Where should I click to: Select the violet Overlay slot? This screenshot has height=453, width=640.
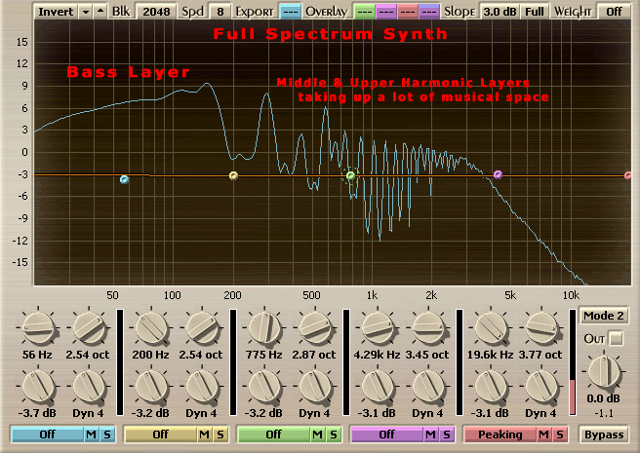click(429, 12)
